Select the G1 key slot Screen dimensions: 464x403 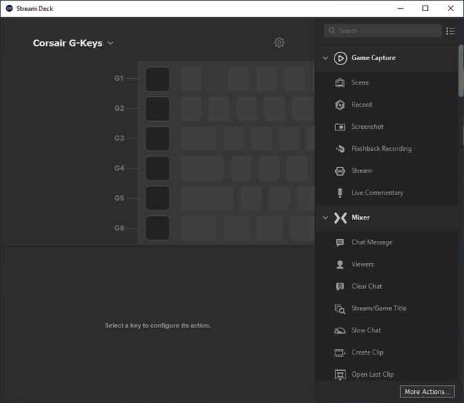point(157,79)
